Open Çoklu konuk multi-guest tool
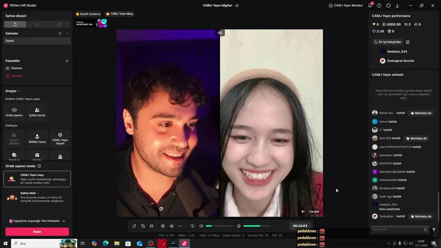 (37, 112)
